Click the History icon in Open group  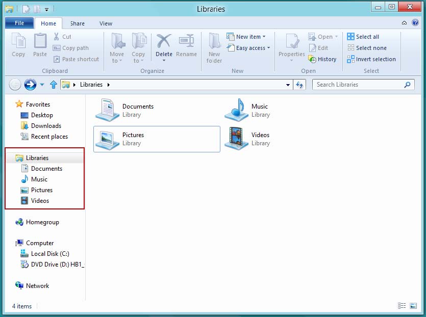tap(312, 59)
